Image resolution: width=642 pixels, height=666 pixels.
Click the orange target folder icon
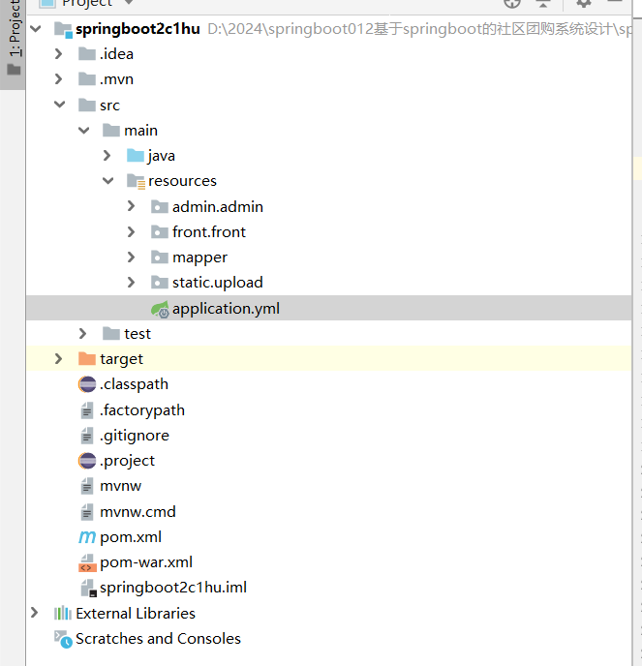click(87, 359)
